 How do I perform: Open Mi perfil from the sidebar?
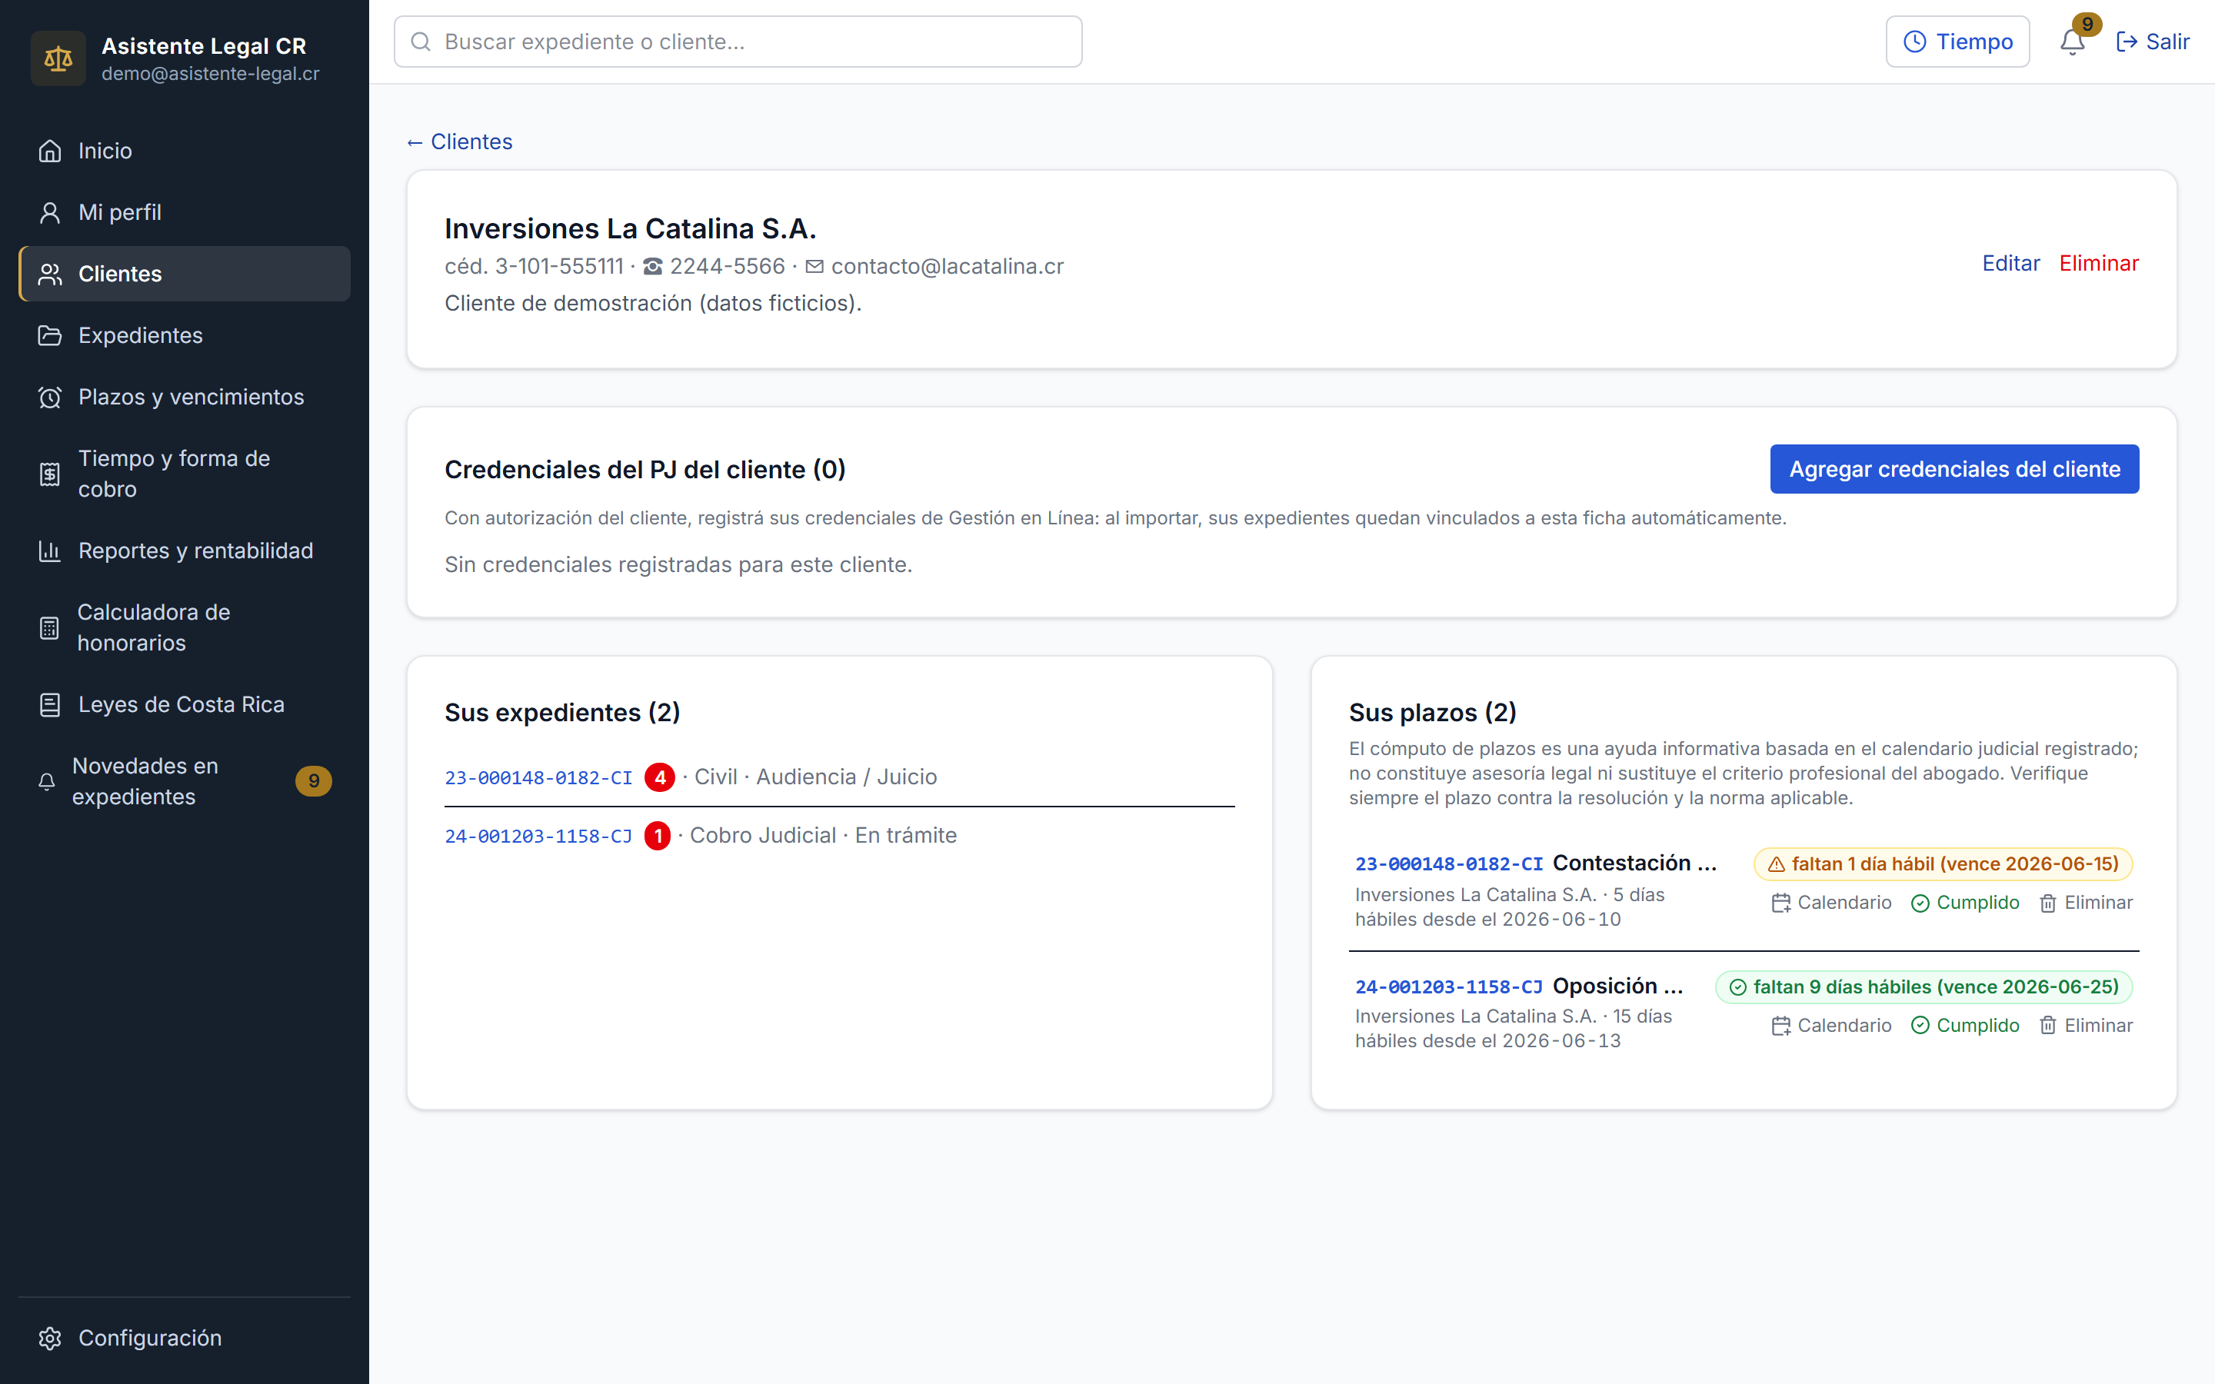(x=184, y=212)
